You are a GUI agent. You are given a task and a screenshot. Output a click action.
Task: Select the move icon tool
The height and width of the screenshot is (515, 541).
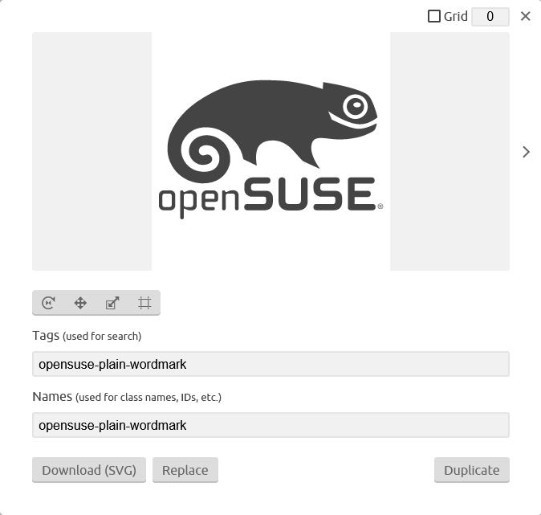coord(80,303)
